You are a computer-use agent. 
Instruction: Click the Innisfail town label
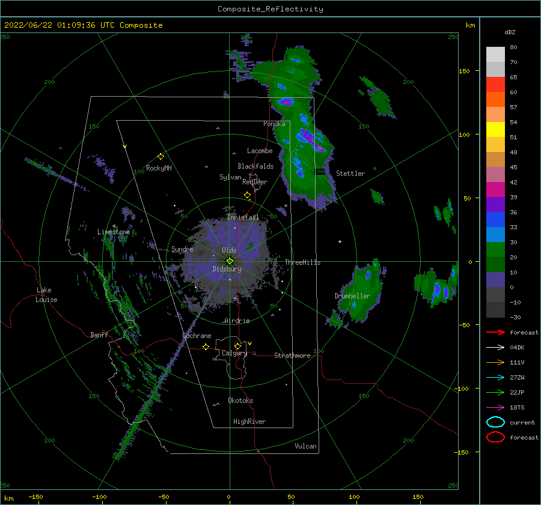point(243,217)
